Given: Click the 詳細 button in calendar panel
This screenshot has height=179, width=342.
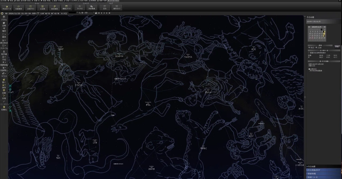Looking at the screenshot, I should (x=337, y=46).
